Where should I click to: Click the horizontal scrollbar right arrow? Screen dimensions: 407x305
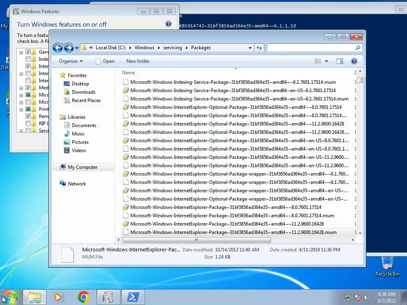[x=353, y=240]
